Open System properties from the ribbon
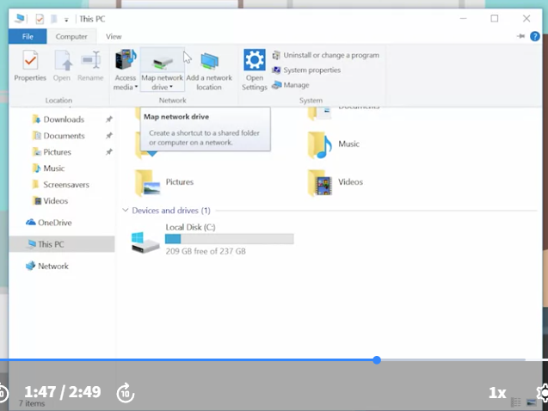Image resolution: width=548 pixels, height=411 pixels. pos(306,71)
